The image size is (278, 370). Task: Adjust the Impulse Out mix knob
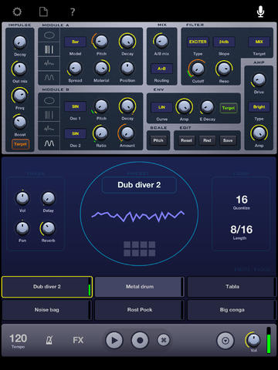(19, 69)
